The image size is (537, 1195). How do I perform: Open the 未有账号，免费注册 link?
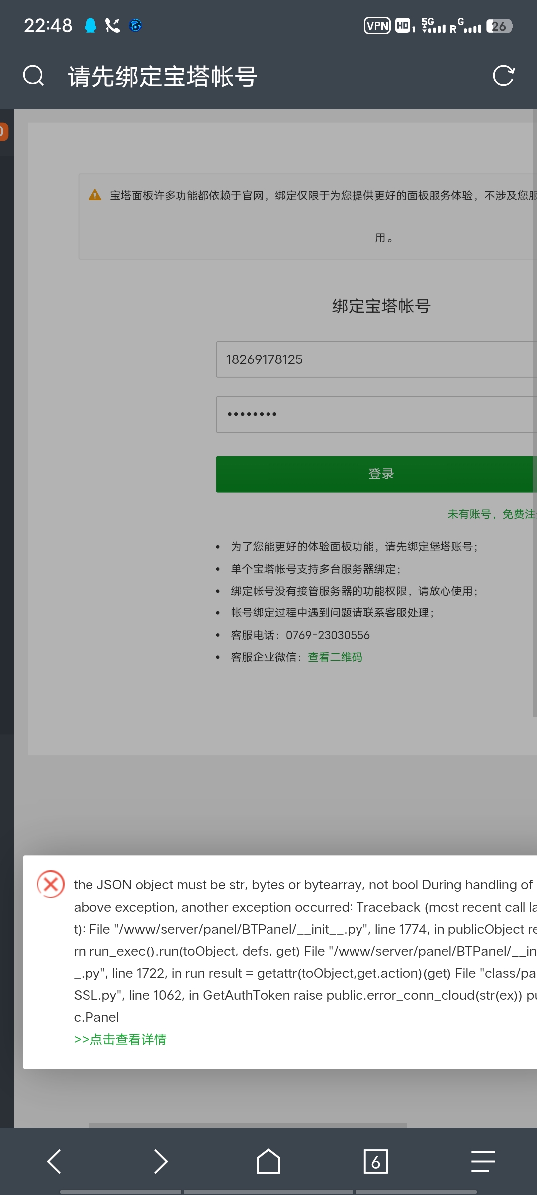492,514
